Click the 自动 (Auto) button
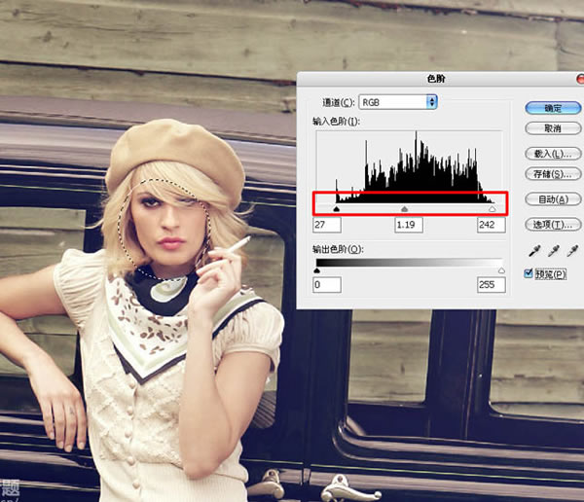 546,199
